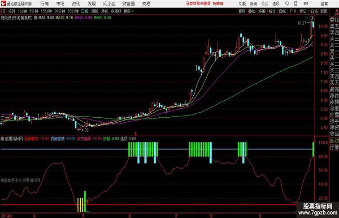Switch to 5分钟 period
This screenshot has width=339, height=218.
click(x=34, y=11)
